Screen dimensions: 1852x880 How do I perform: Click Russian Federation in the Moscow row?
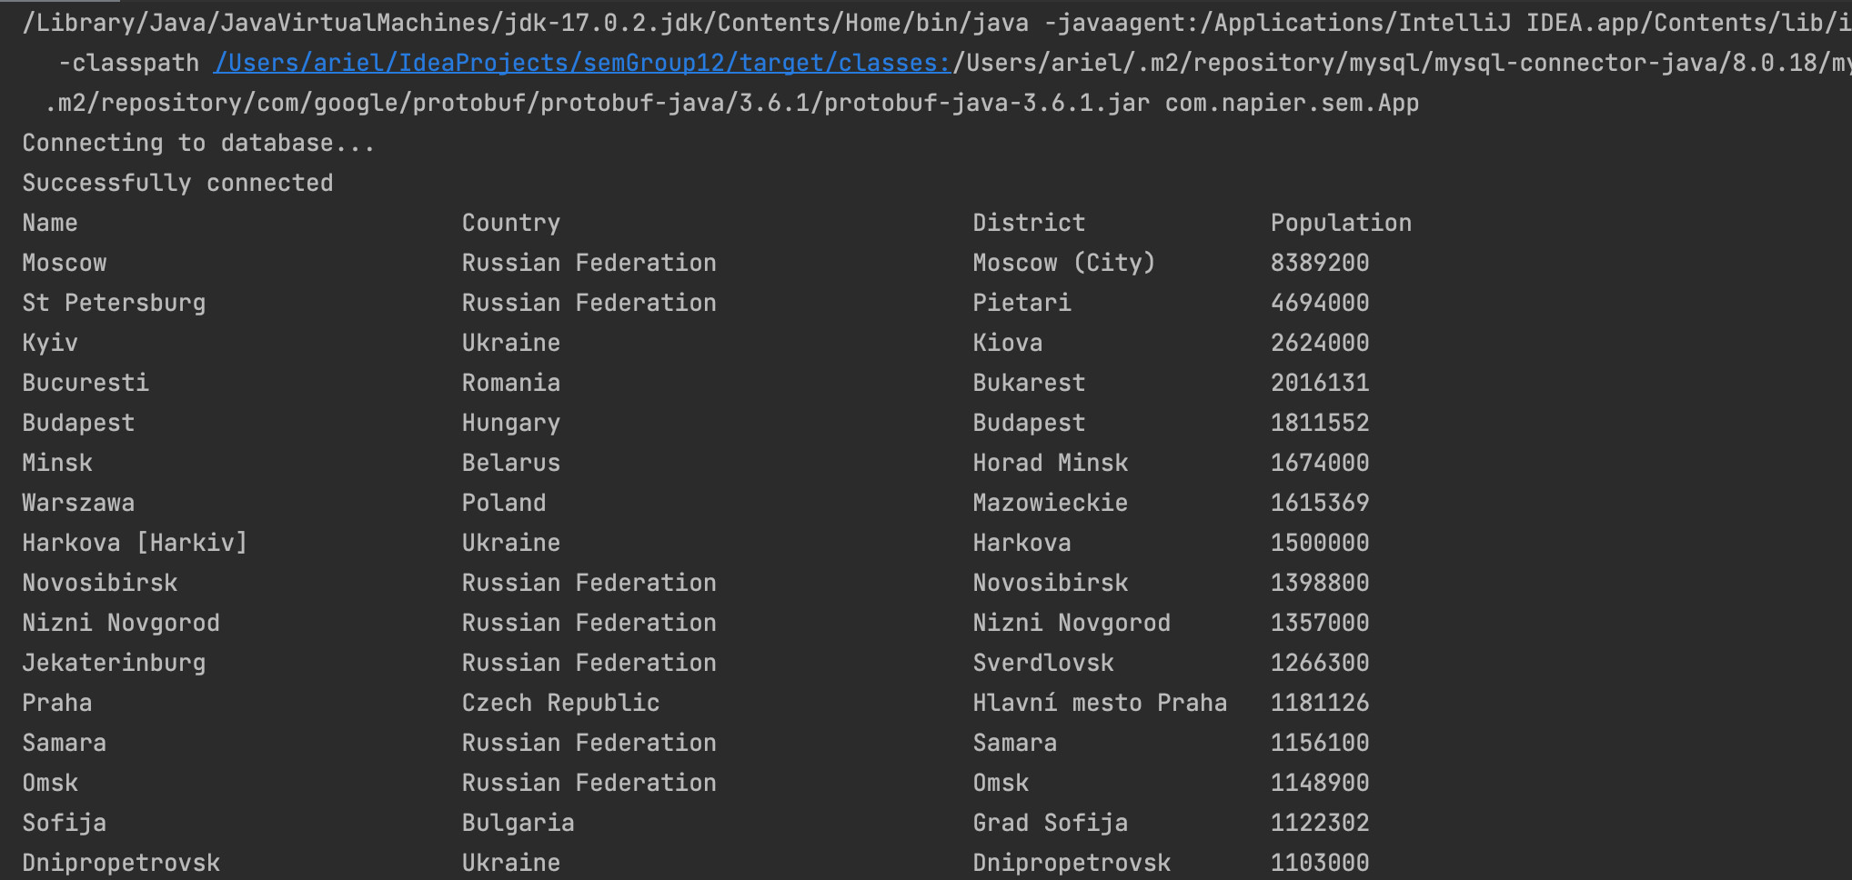[589, 263]
